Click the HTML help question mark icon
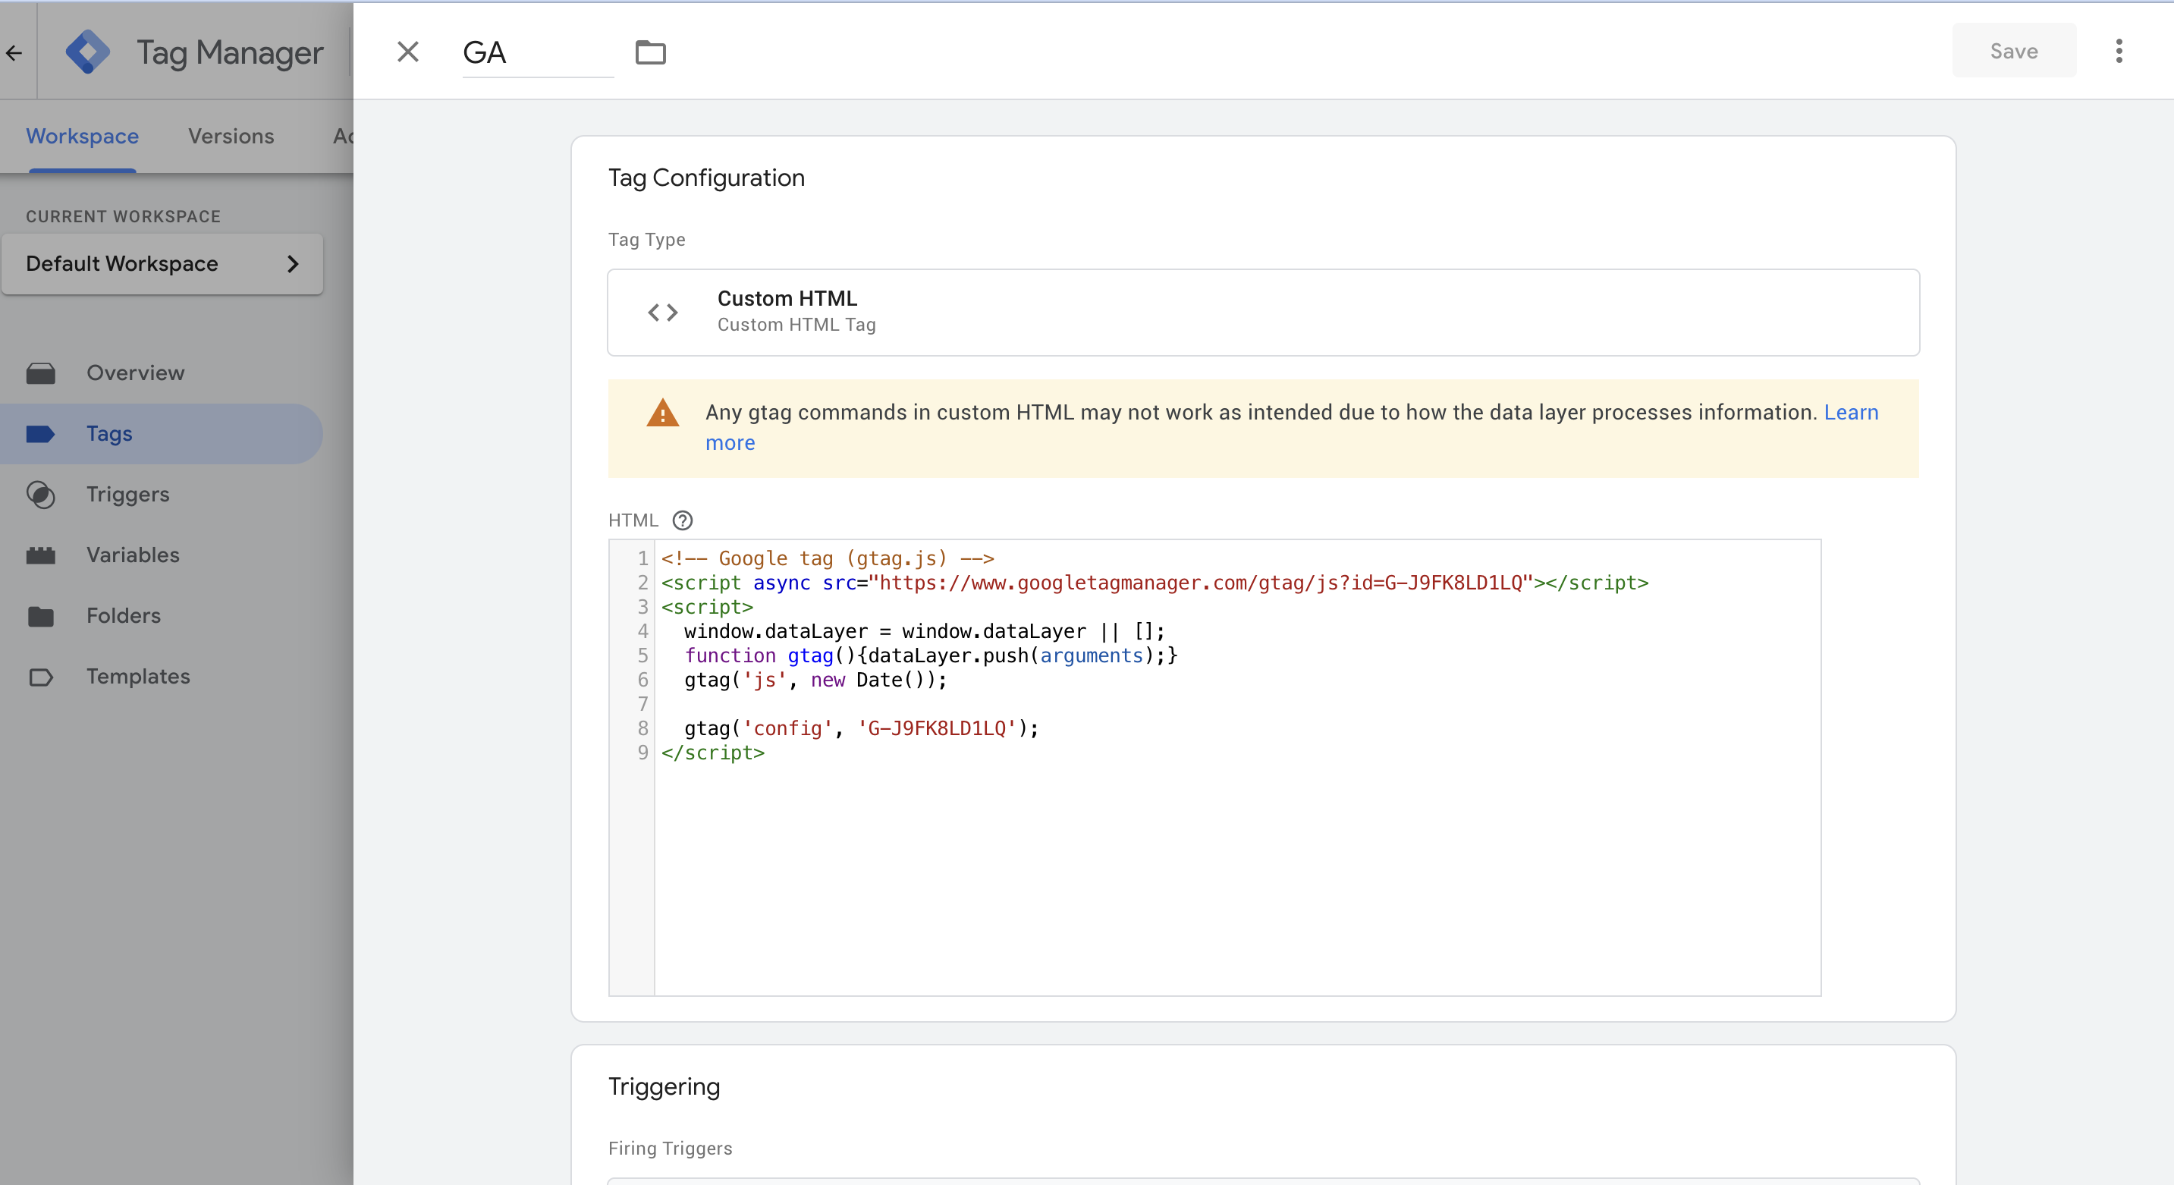The width and height of the screenshot is (2174, 1185). tap(682, 520)
